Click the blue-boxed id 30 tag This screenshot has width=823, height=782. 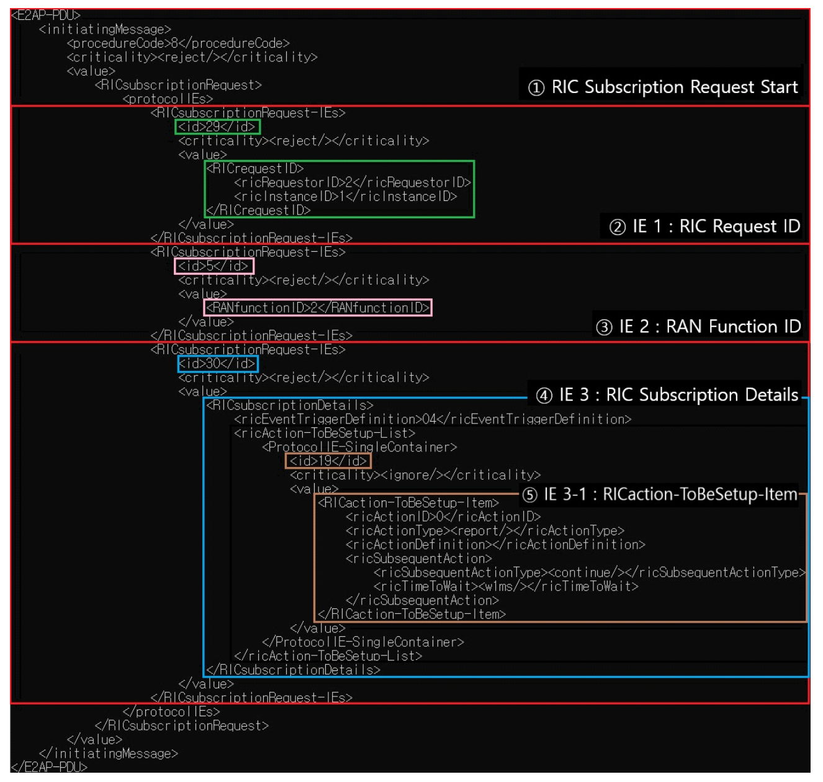tap(217, 363)
